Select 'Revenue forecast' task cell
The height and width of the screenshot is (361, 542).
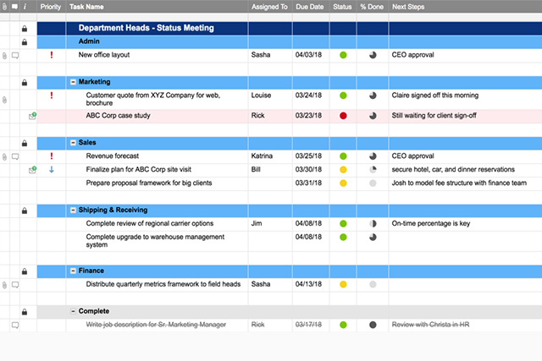pos(157,156)
